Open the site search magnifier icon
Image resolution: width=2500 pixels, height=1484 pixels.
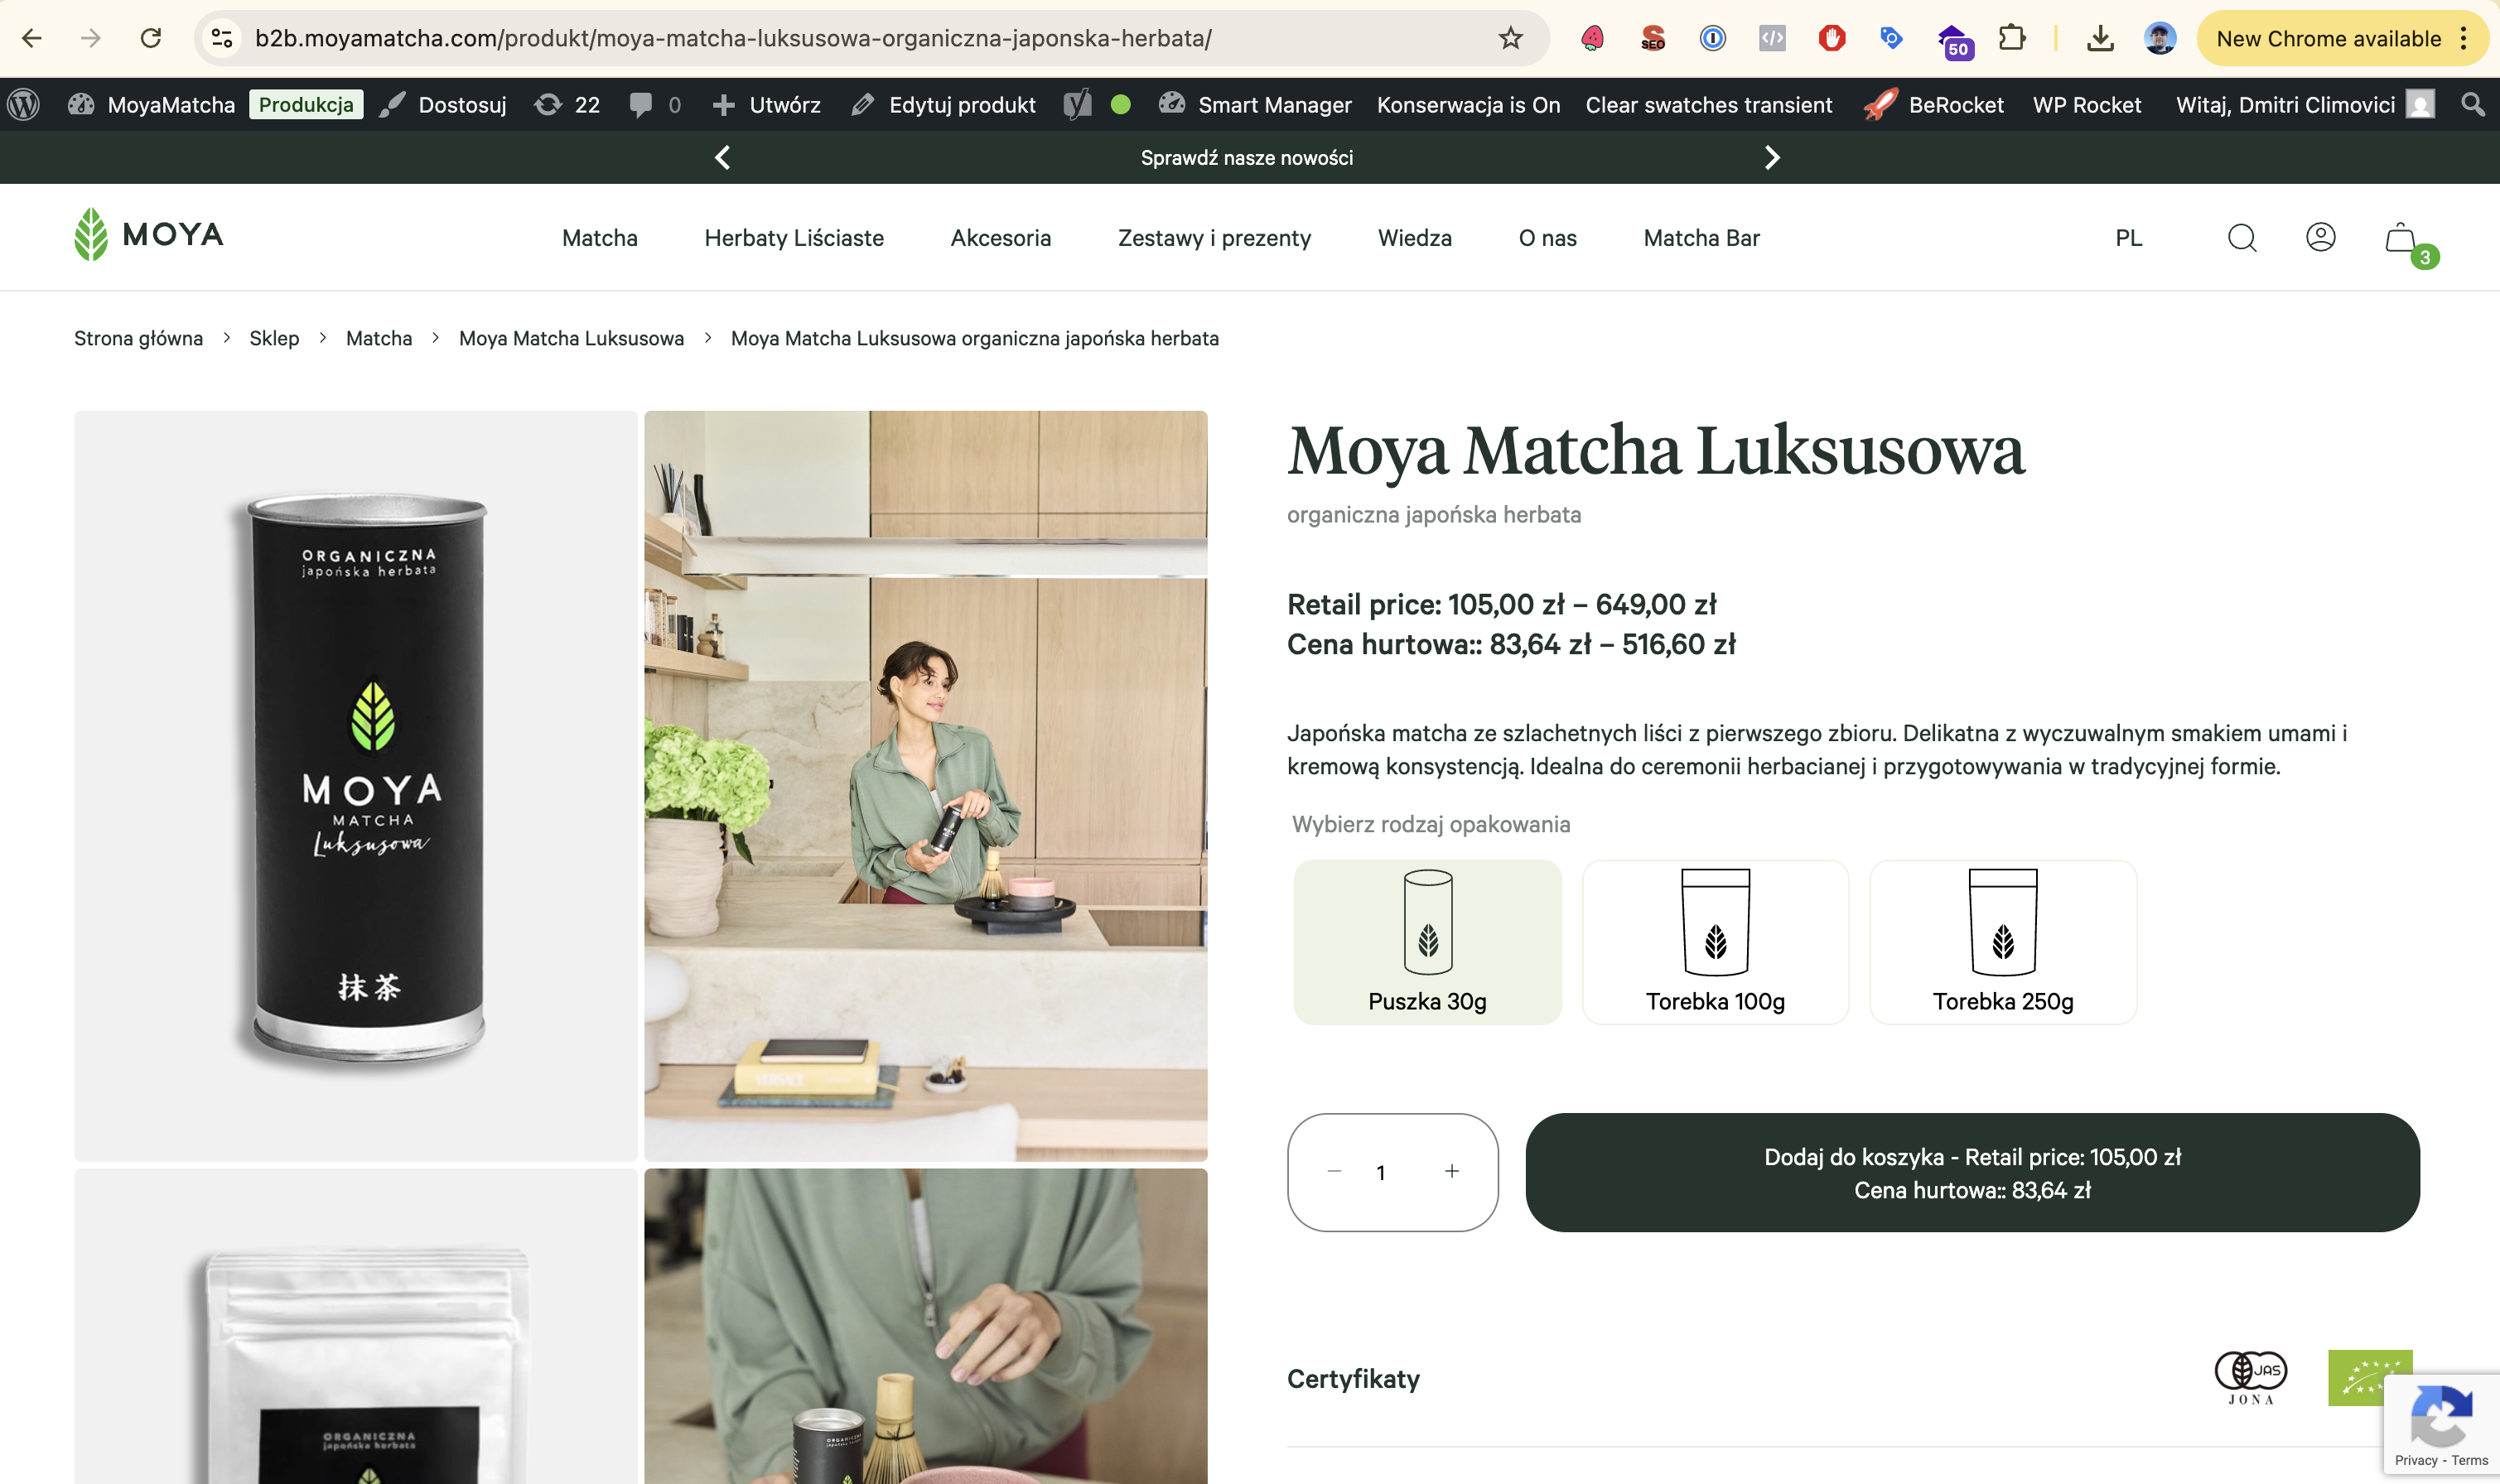pyautogui.click(x=2242, y=238)
